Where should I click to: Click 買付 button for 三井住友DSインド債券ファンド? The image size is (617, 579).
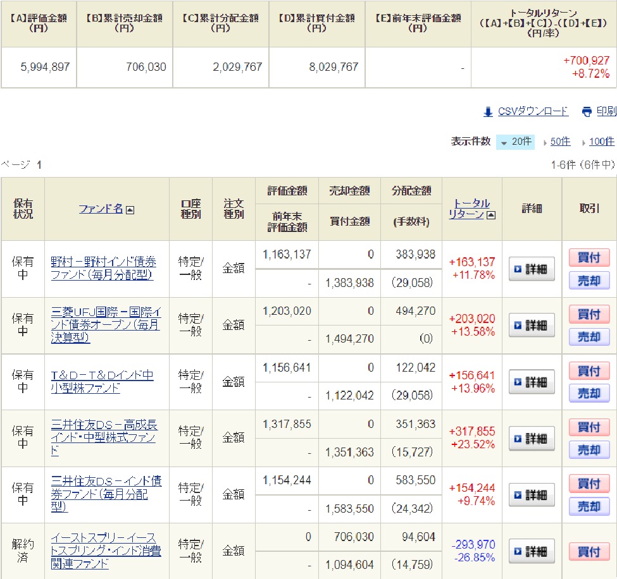[589, 484]
